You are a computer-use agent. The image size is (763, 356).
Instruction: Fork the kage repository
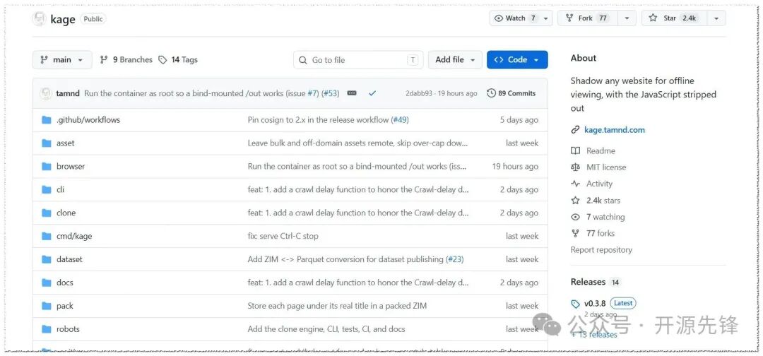[x=588, y=18]
